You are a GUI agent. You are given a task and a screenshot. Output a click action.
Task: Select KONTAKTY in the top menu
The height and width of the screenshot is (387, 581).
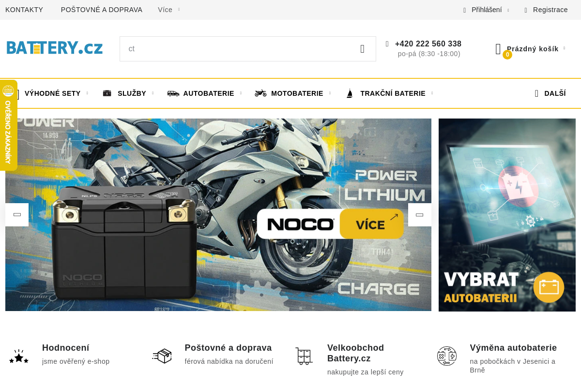point(24,10)
